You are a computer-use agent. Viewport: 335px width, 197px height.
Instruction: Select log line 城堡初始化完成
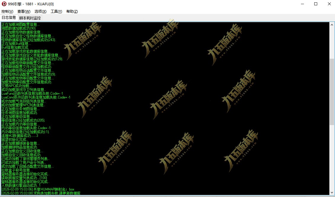click(15, 139)
